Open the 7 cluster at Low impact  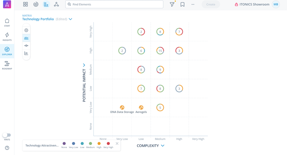(141, 89)
